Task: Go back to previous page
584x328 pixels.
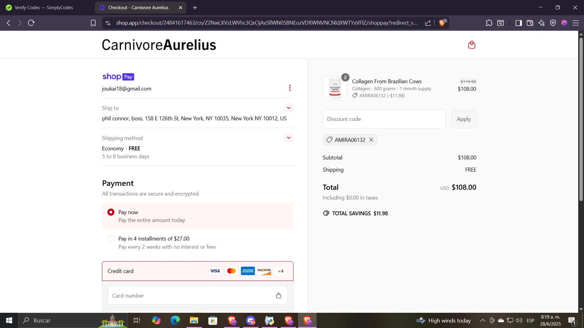Action: pyautogui.click(x=9, y=23)
